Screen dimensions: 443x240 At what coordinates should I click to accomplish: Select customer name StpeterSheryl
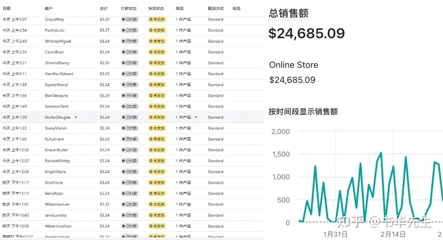click(x=56, y=85)
